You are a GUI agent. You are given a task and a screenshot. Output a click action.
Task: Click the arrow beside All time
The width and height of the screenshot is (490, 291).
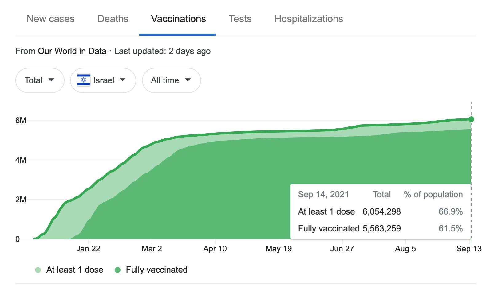[x=188, y=80]
